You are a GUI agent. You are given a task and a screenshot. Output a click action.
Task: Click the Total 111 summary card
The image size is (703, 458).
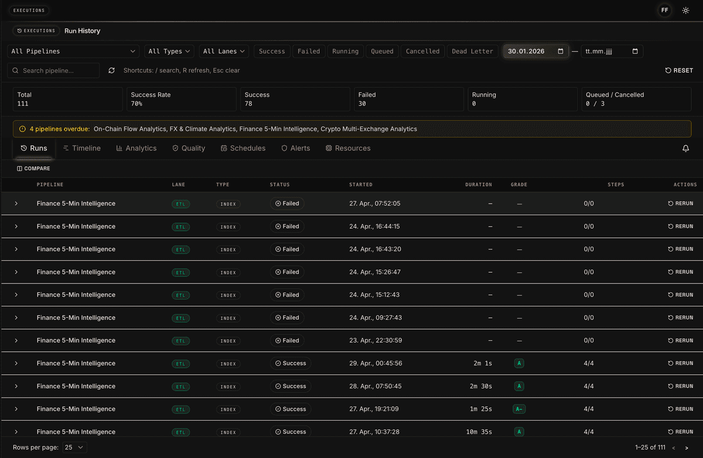(x=68, y=100)
